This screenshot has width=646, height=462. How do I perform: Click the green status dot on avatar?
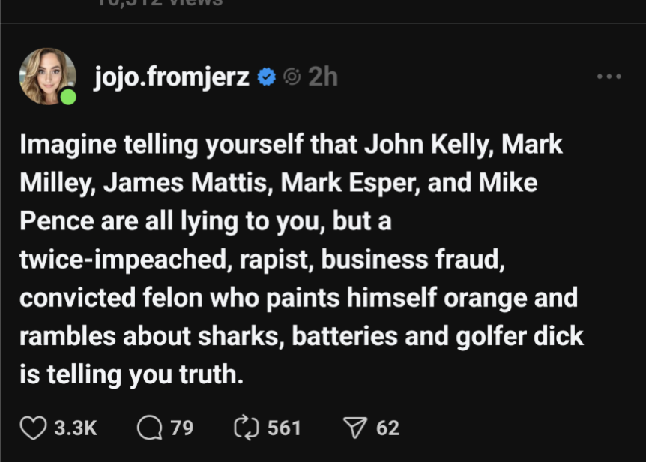[68, 97]
